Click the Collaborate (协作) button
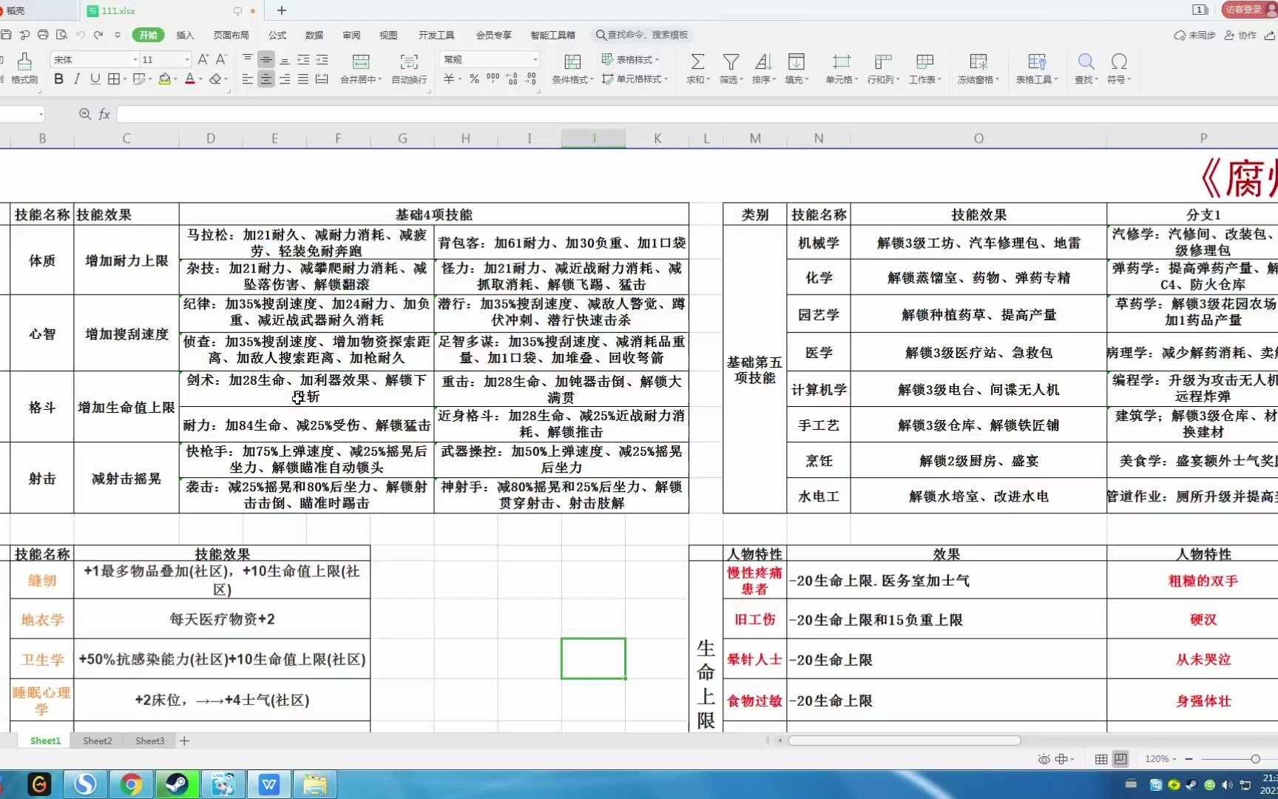 [1241, 35]
